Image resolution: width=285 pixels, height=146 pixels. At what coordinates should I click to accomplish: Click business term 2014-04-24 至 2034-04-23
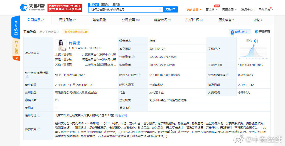pos(74,85)
